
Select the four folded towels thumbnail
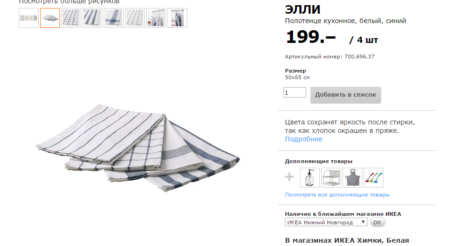(50, 18)
